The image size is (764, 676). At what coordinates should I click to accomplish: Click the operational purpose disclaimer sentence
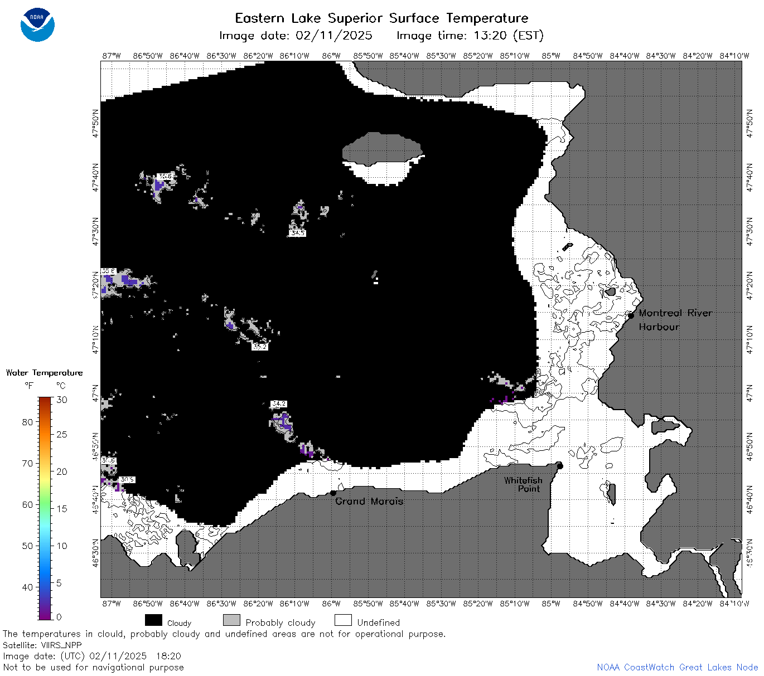coord(224,634)
